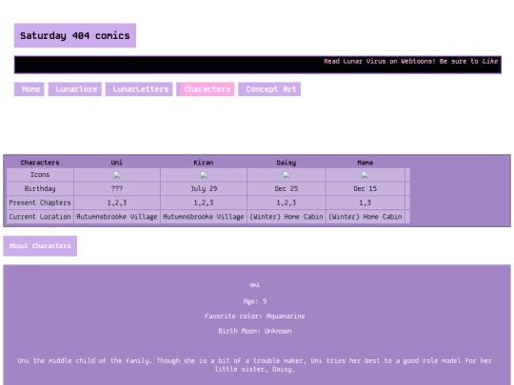Go to the Lunarlore page
The image size is (514, 385).
[x=75, y=89]
